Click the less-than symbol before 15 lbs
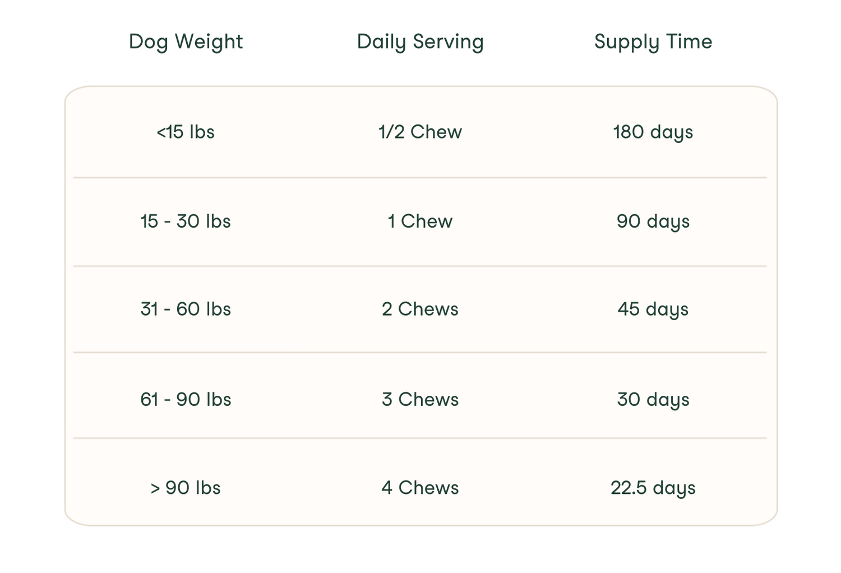The image size is (841, 573). [161, 133]
